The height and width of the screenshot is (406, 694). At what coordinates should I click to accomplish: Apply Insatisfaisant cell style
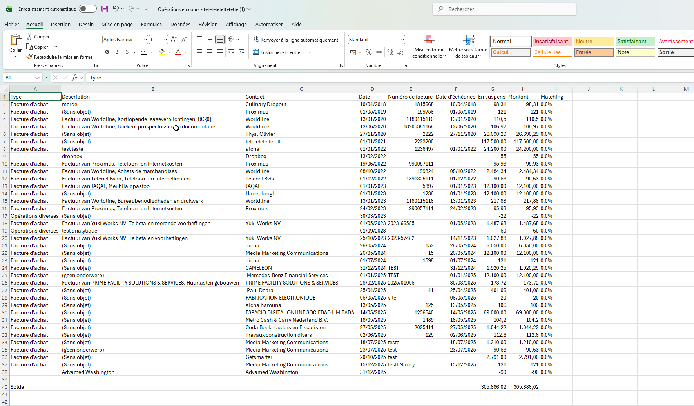pos(552,42)
